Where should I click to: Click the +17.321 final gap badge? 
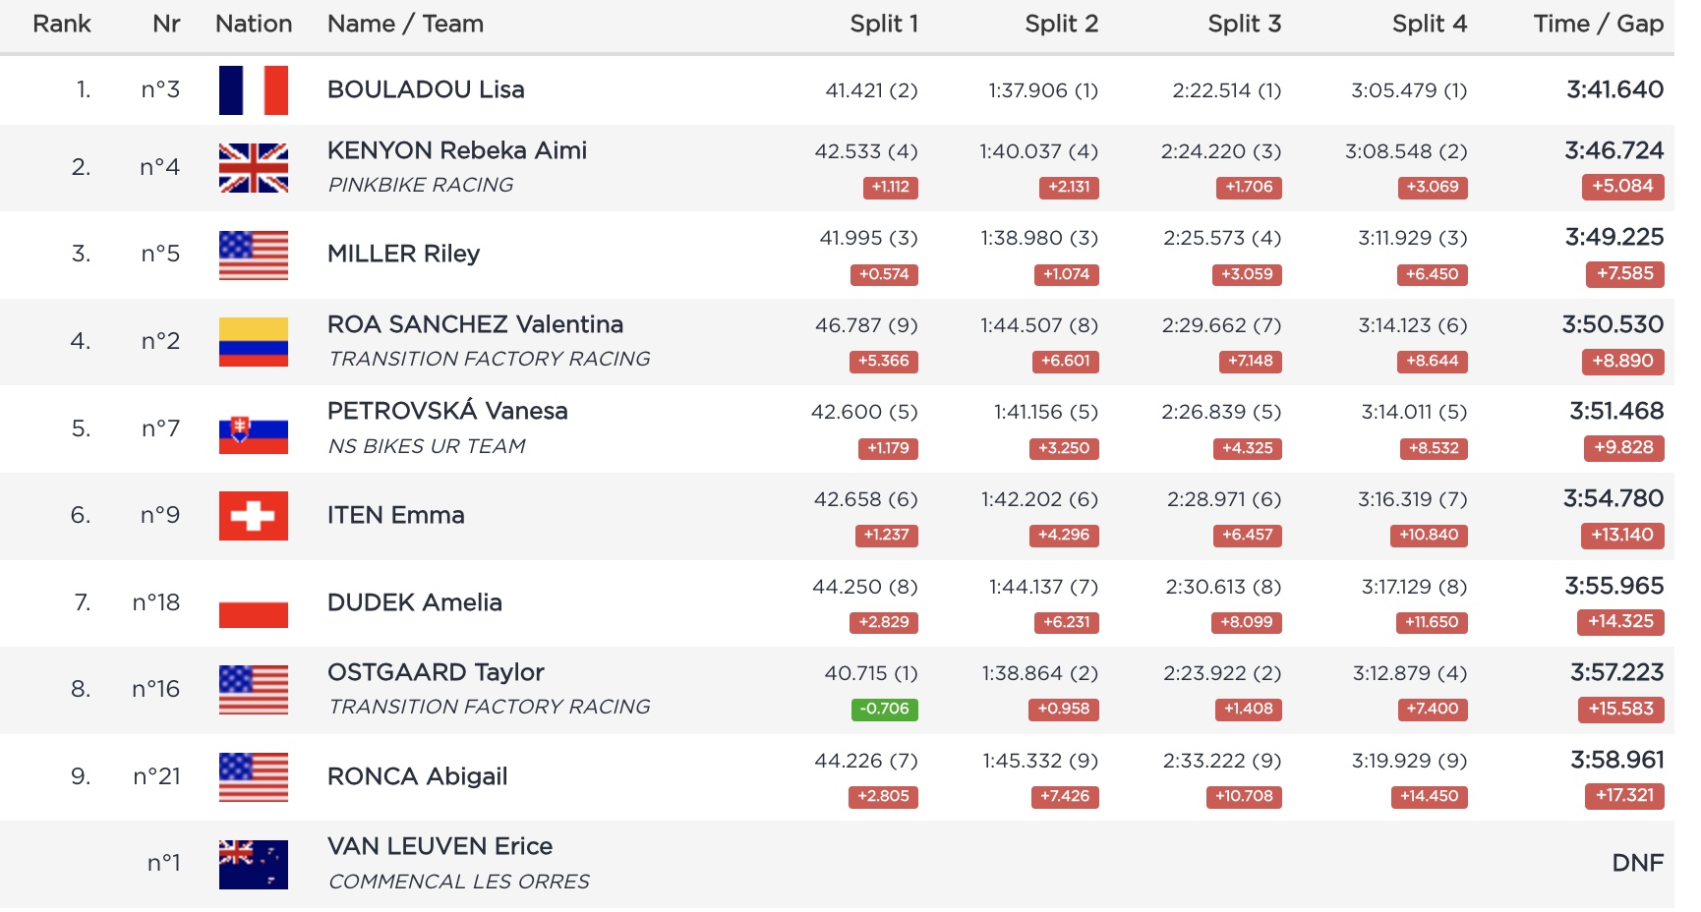click(x=1623, y=795)
